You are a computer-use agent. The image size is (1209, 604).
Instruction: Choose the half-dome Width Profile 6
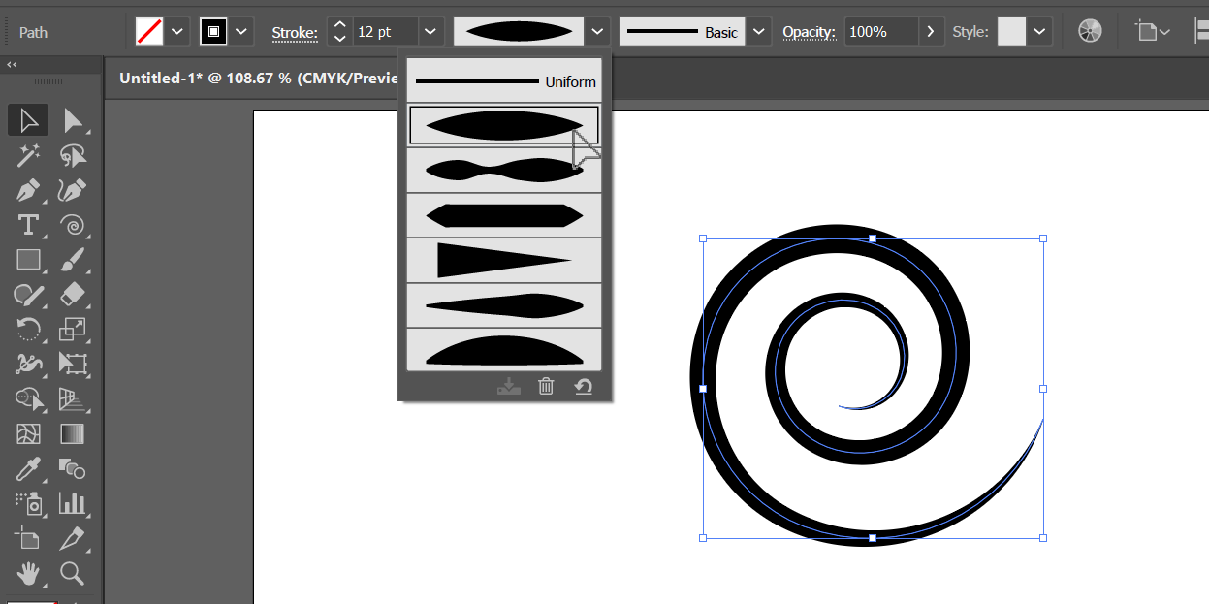(x=504, y=349)
